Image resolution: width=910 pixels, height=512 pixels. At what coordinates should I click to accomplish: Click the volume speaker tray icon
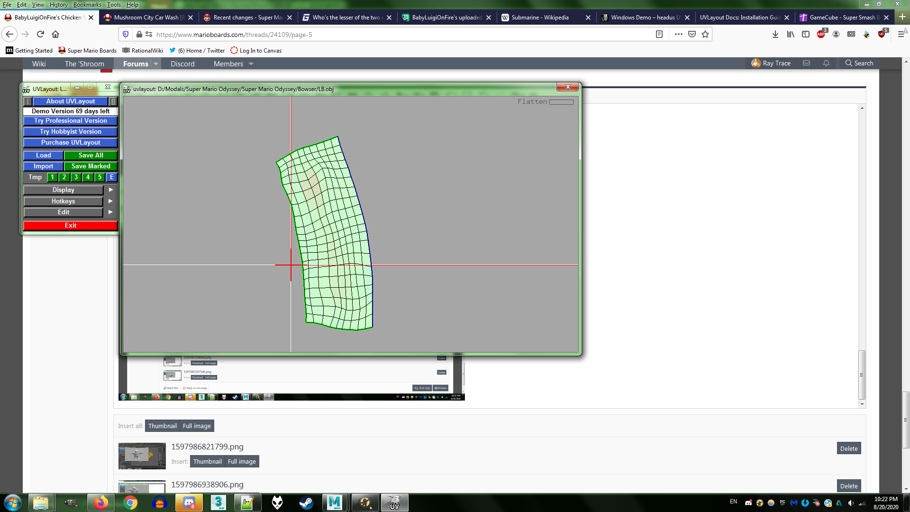[x=851, y=503]
